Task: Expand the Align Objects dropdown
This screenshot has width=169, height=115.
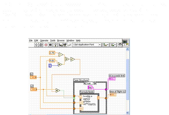Action: [106, 45]
